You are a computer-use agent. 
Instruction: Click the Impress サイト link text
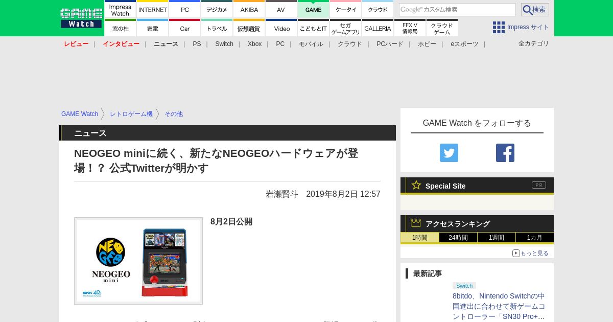coord(528,27)
